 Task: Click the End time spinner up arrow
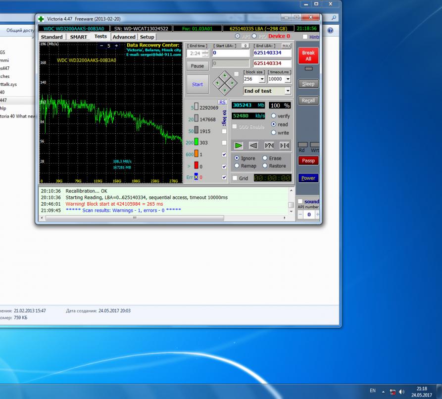tap(205, 52)
